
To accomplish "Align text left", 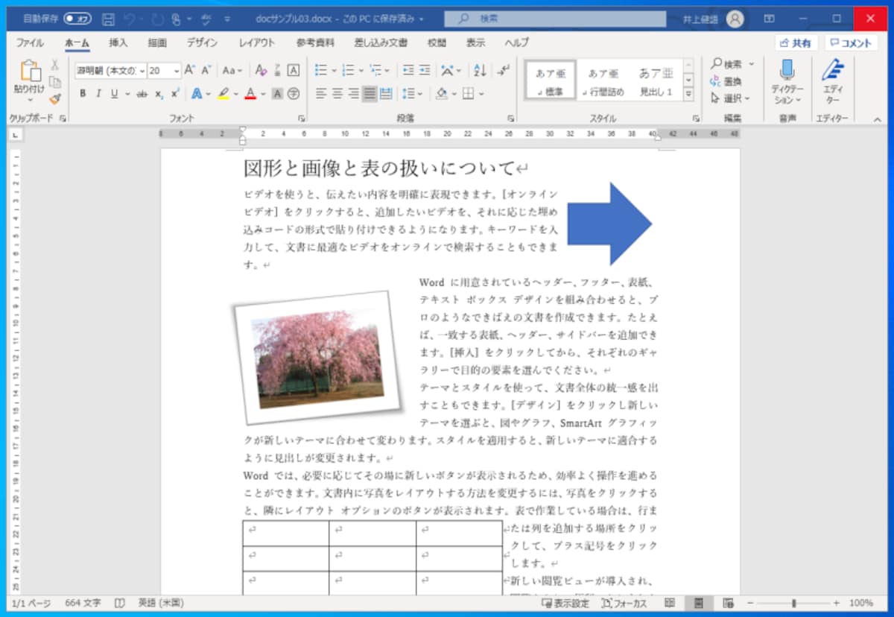I will pos(321,94).
